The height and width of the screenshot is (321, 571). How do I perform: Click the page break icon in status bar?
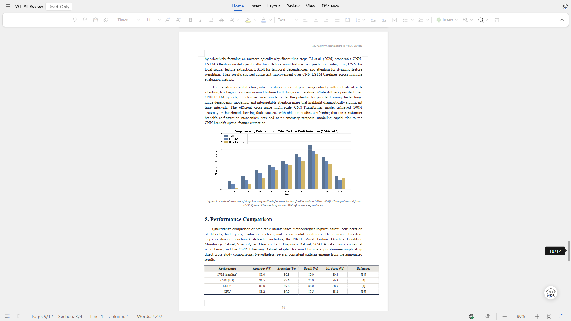19,316
